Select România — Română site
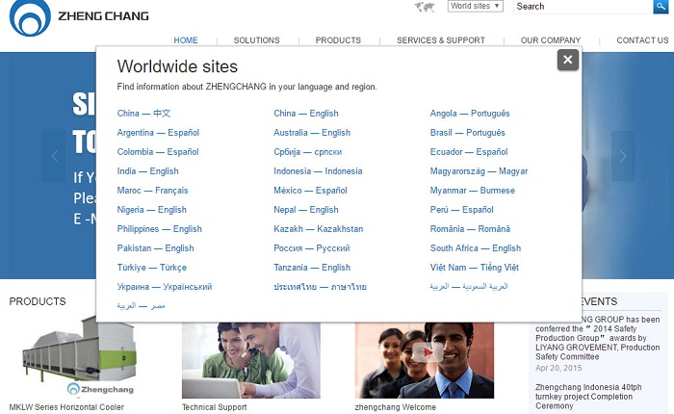The height and width of the screenshot is (414, 674). 470,229
